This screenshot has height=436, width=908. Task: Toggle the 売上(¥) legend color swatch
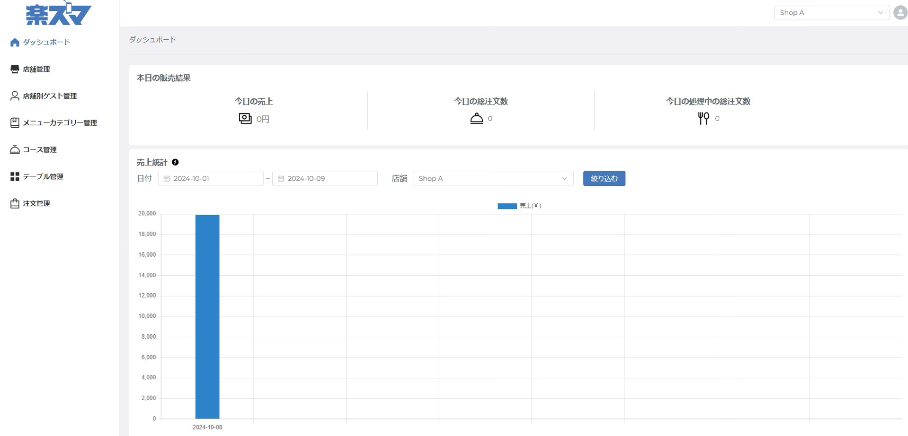click(507, 206)
